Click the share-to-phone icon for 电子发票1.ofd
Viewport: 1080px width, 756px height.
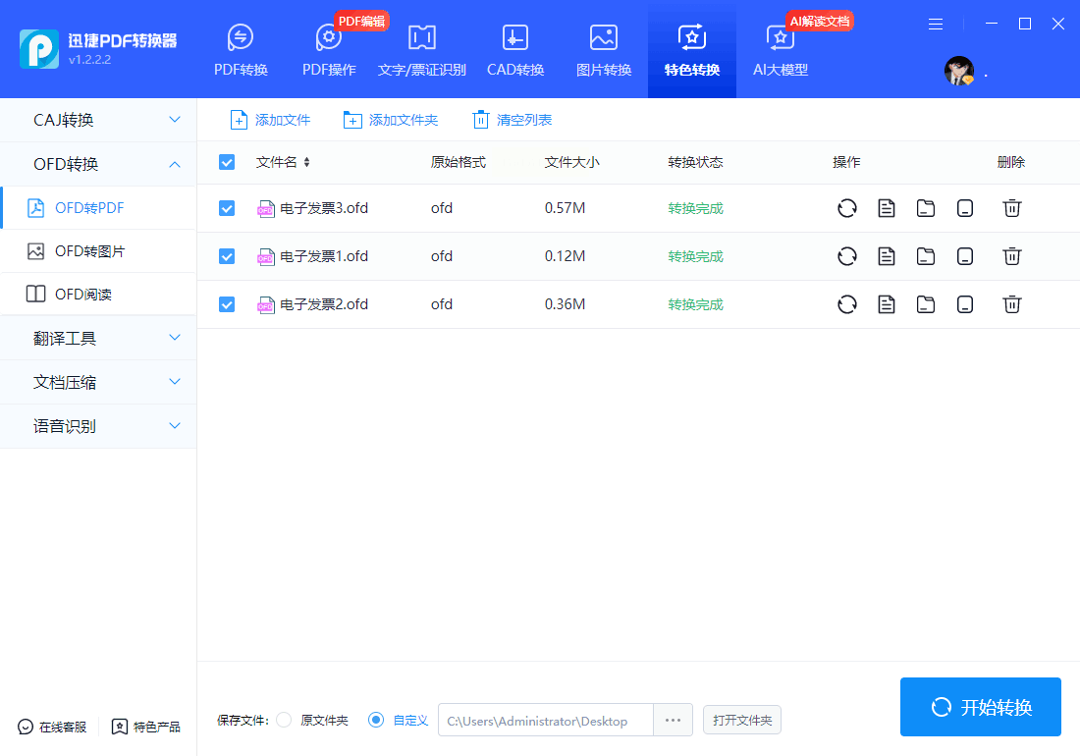coord(965,256)
